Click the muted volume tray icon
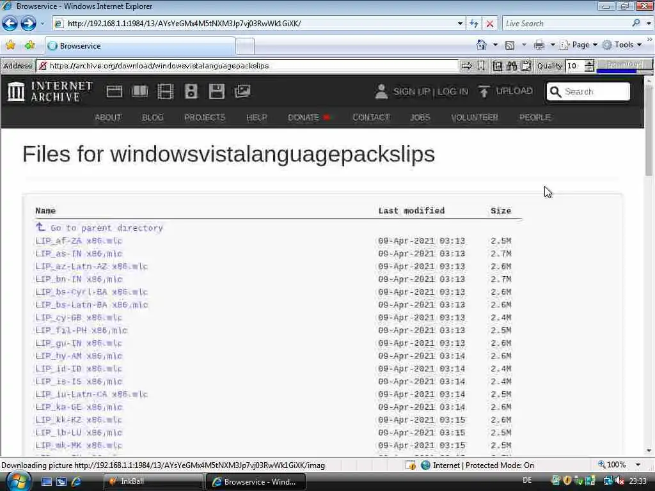655x491 pixels. (x=619, y=481)
